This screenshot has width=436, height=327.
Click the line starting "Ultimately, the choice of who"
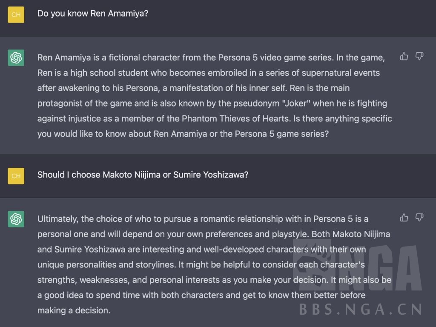coord(203,219)
